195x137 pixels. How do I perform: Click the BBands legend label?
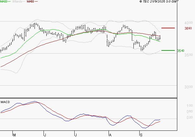(x=17, y=2)
